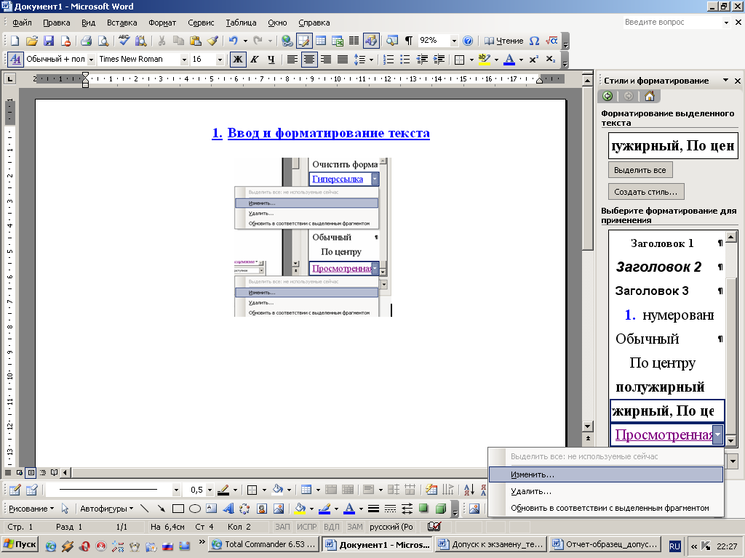The height and width of the screenshot is (558, 745).
Task: Open the style dropdown 'Обычный + пол'
Action: coord(91,60)
